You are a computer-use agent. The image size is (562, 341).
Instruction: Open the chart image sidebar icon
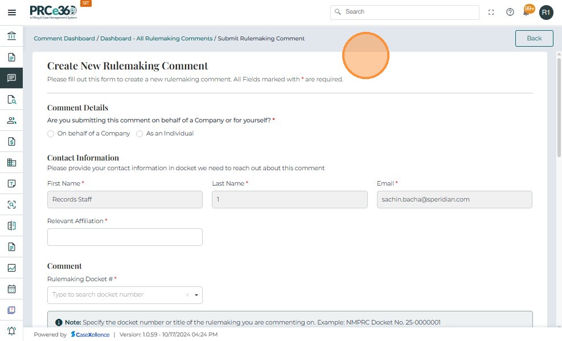click(x=11, y=268)
